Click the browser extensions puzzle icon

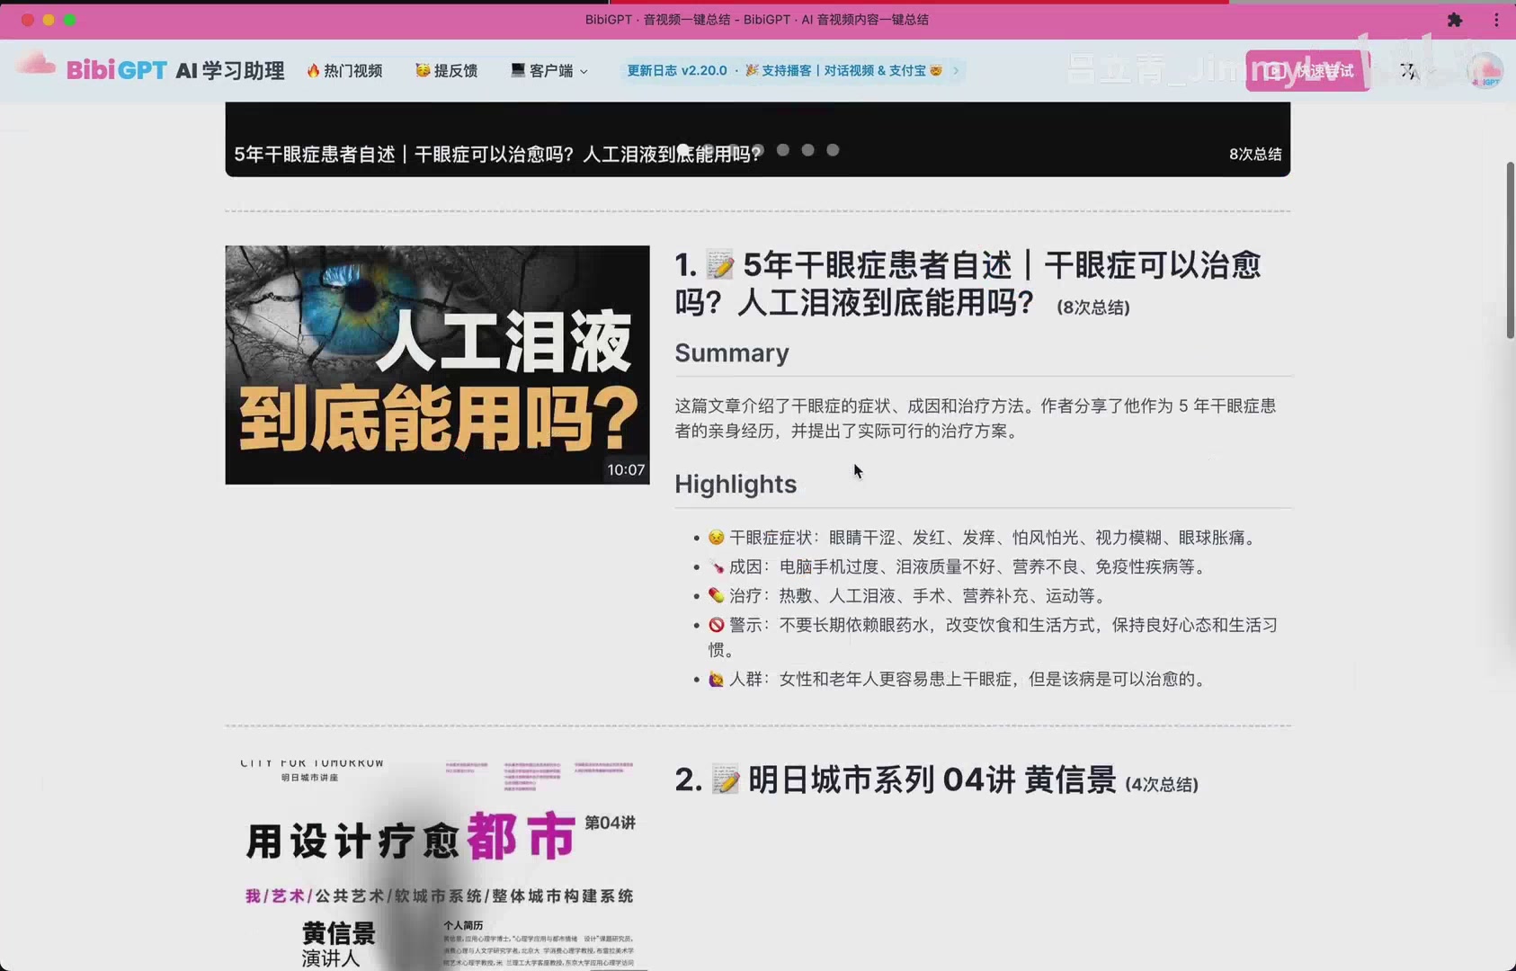[1455, 20]
